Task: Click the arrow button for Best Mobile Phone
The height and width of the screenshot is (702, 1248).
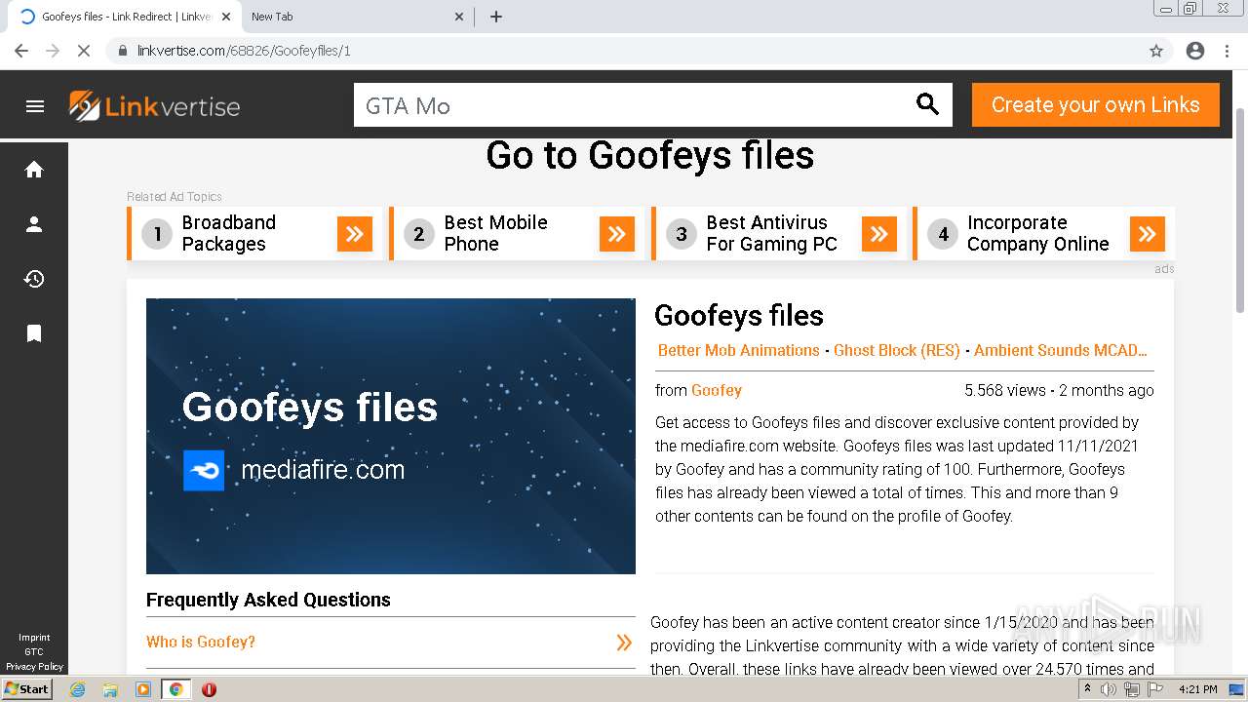Action: pos(617,234)
